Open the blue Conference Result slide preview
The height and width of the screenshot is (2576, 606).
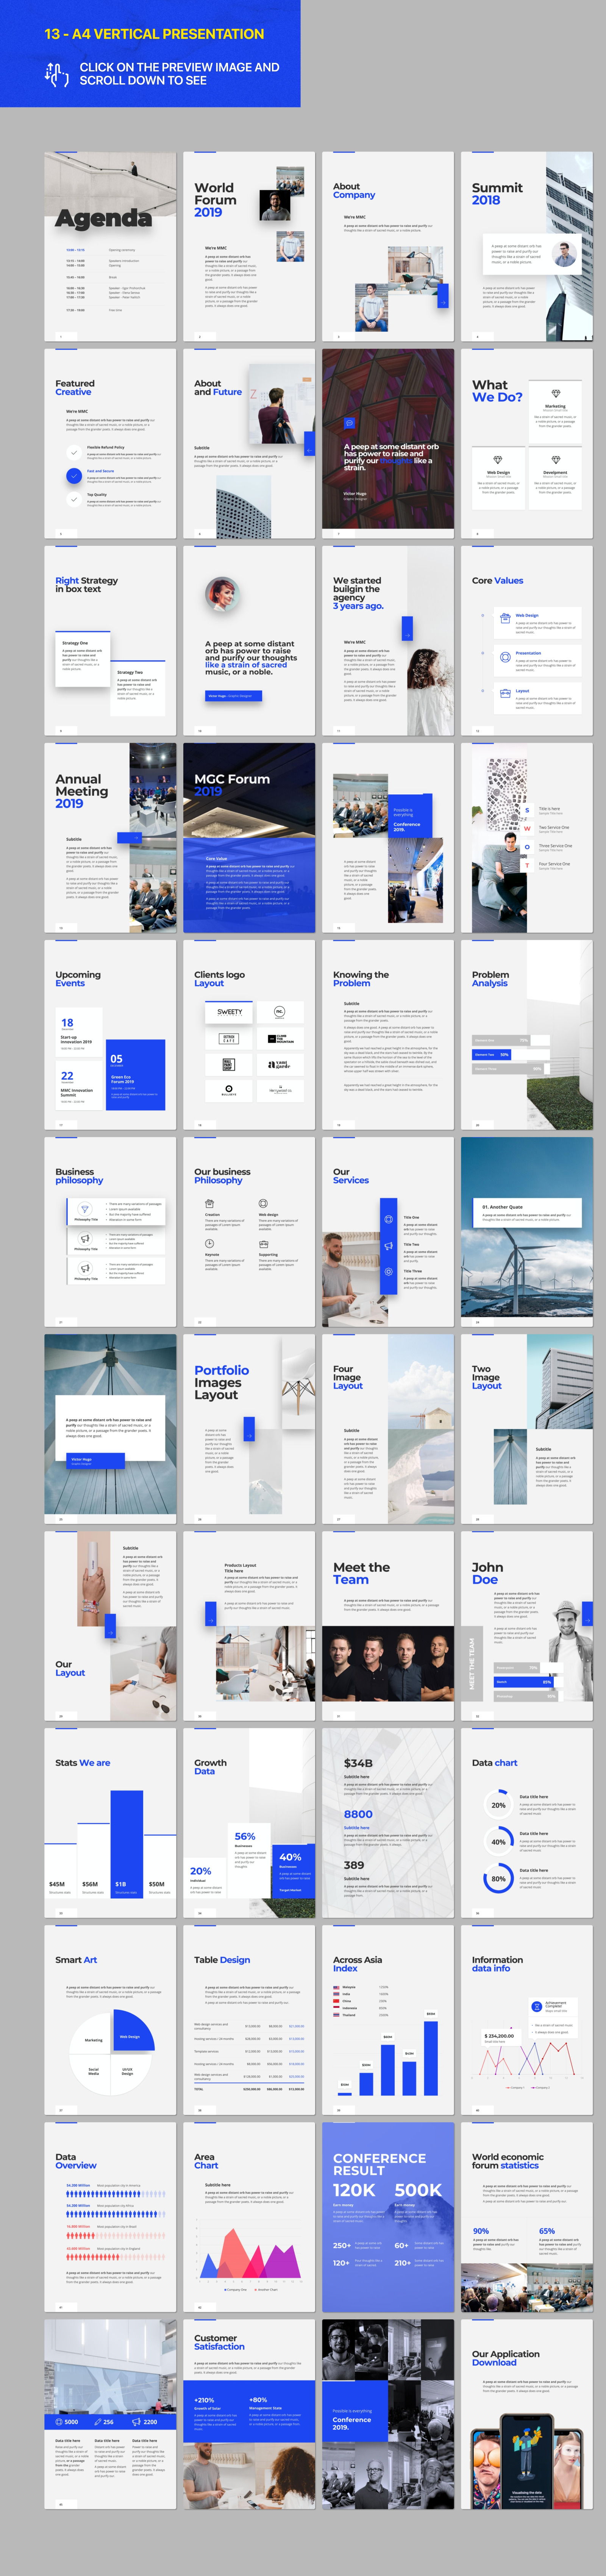pos(388,2217)
